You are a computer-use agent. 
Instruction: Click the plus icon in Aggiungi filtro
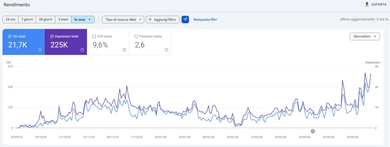coord(150,19)
